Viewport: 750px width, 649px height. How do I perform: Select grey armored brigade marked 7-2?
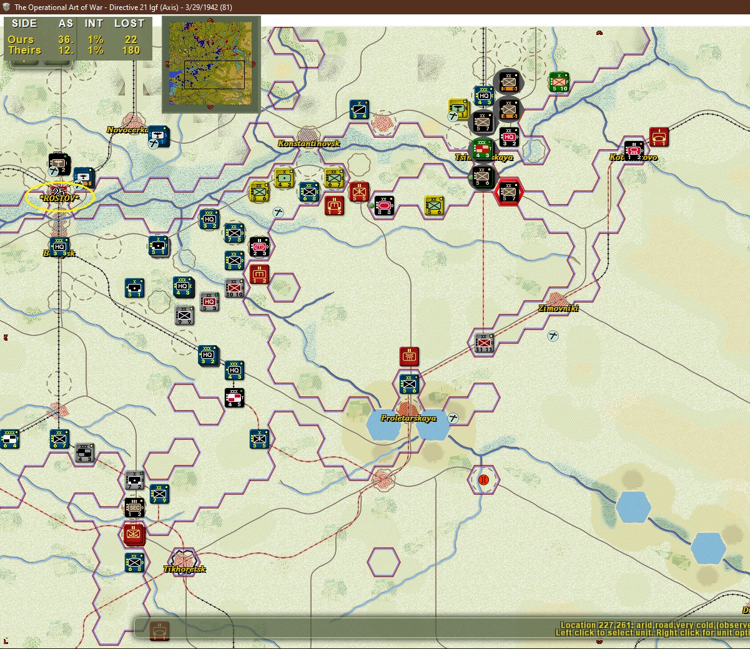(134, 480)
